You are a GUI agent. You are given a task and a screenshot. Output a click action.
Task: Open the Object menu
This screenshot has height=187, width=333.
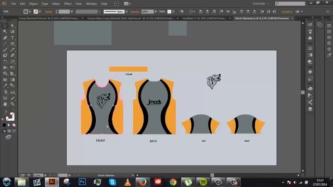(33, 4)
